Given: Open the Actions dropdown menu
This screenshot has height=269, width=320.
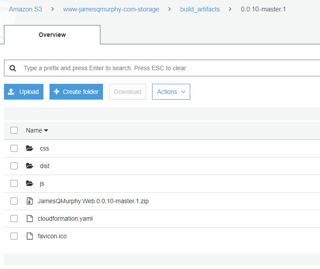Looking at the screenshot, I should coord(171,92).
